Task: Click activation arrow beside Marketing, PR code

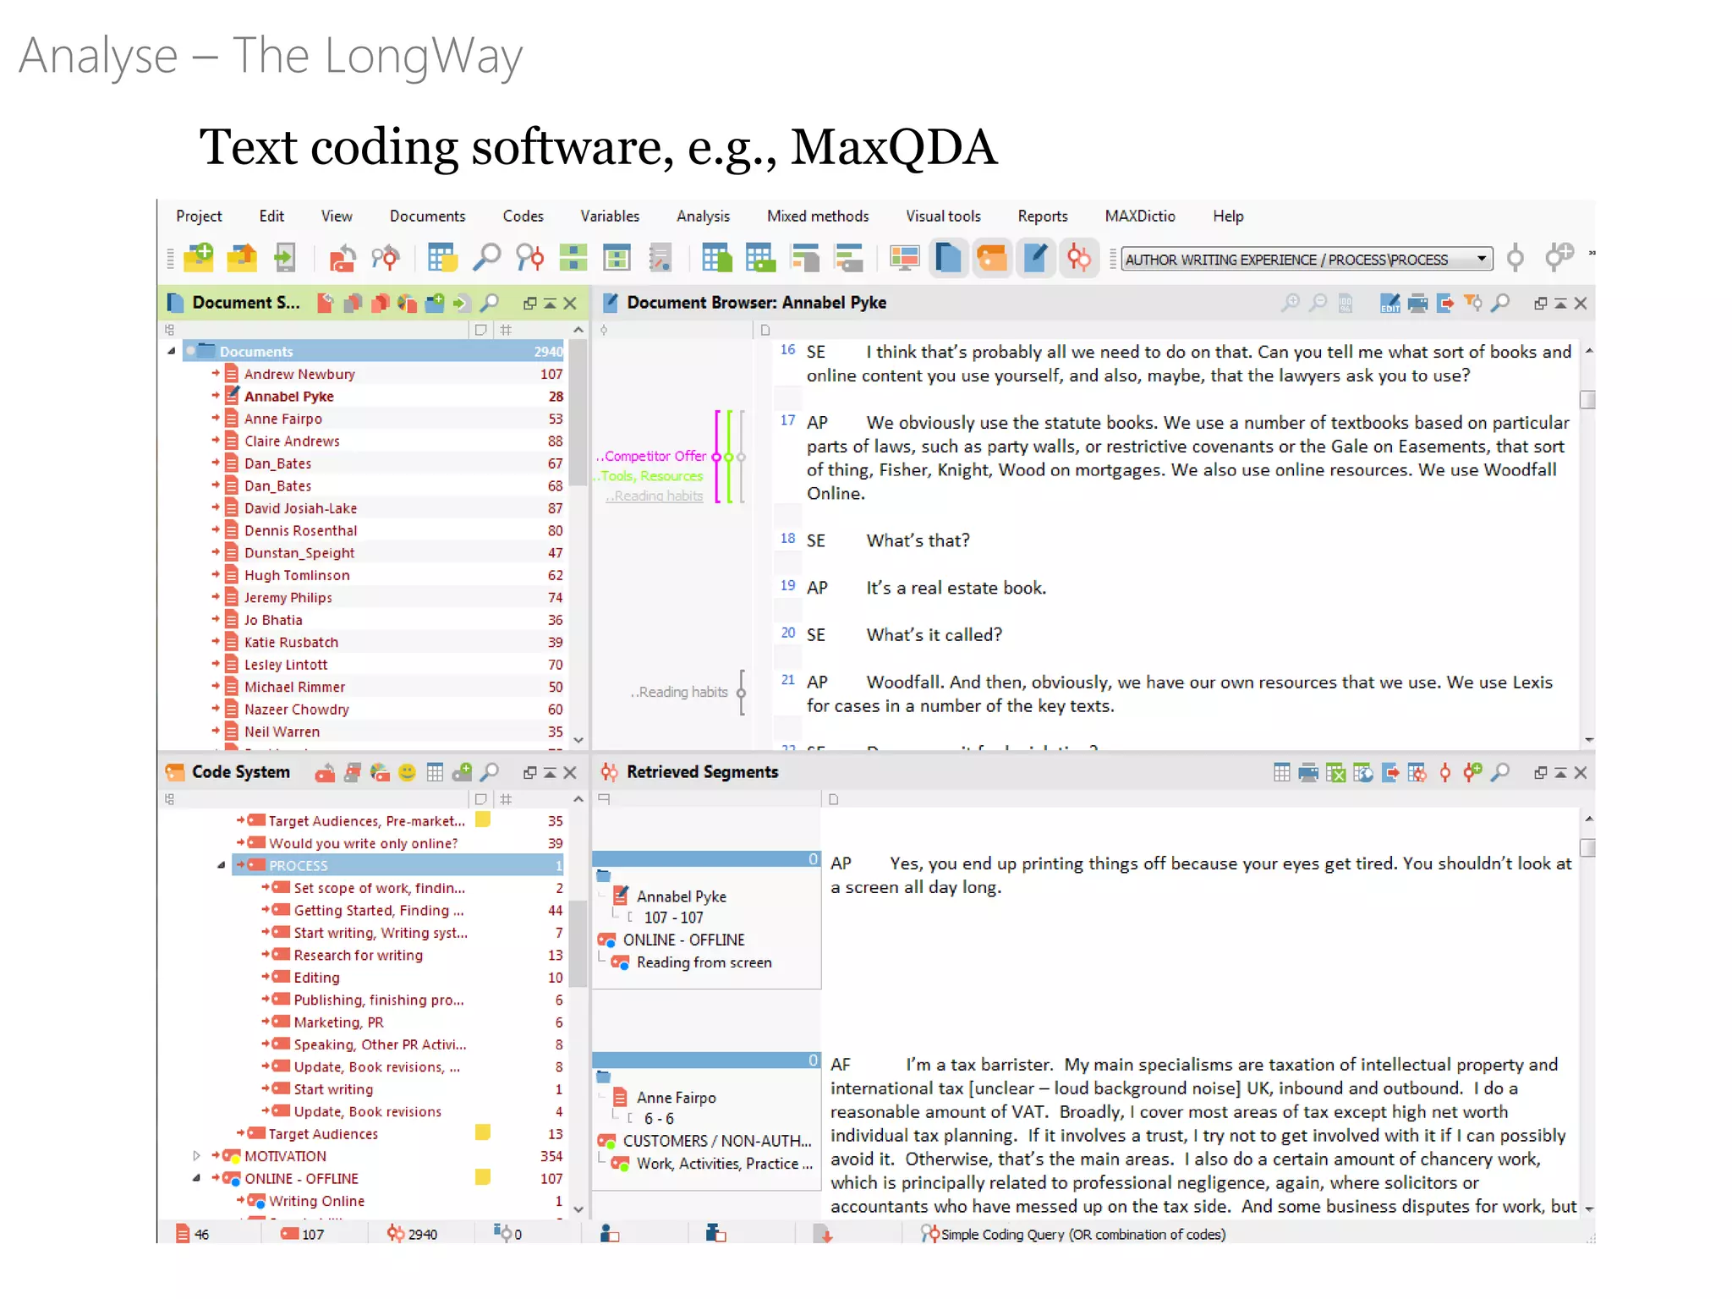Action: [x=266, y=1021]
